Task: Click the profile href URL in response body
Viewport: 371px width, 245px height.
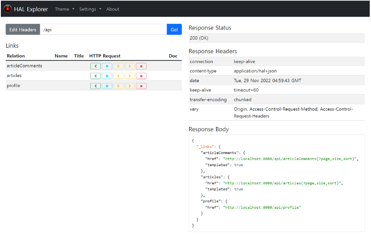Action: pos(262,207)
